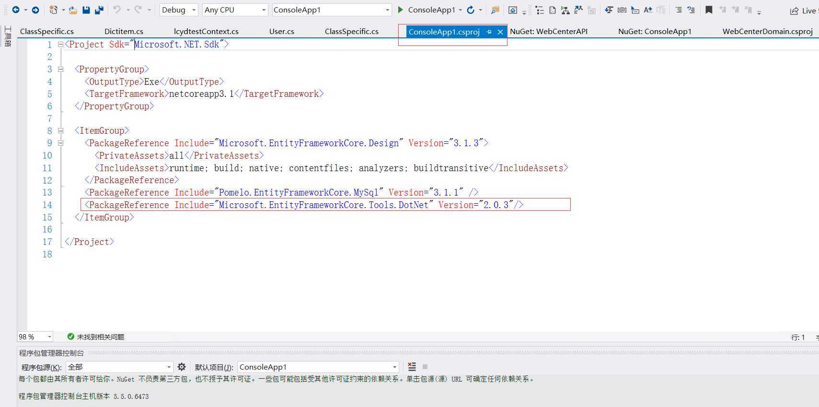The height and width of the screenshot is (407, 819).
Task: Collapse the Project root XML node
Action: tap(60, 44)
